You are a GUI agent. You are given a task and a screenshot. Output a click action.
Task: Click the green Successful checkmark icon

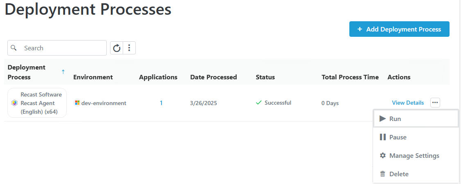coord(259,103)
